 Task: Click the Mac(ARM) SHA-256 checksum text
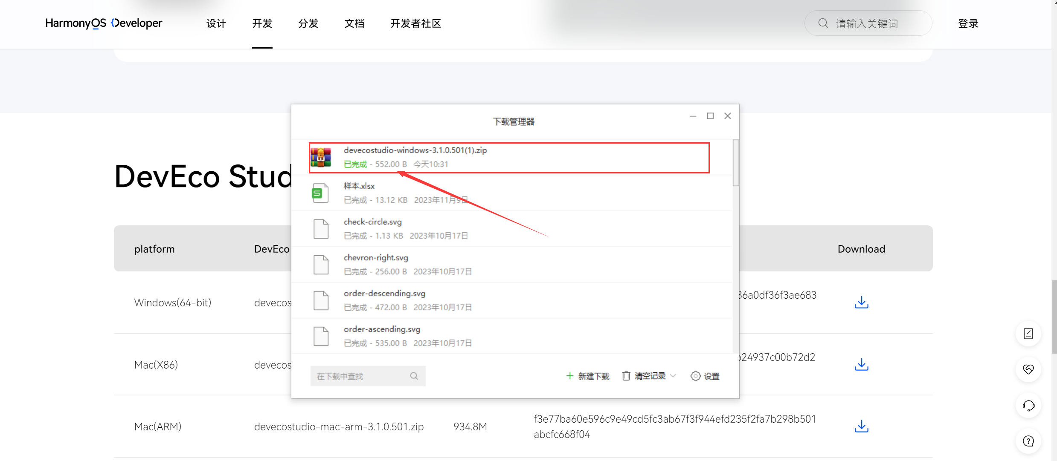674,426
